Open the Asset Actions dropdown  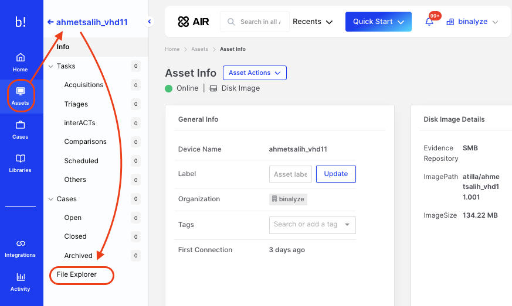[255, 73]
